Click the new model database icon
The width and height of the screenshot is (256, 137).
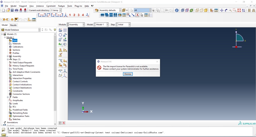[x=3, y=10]
